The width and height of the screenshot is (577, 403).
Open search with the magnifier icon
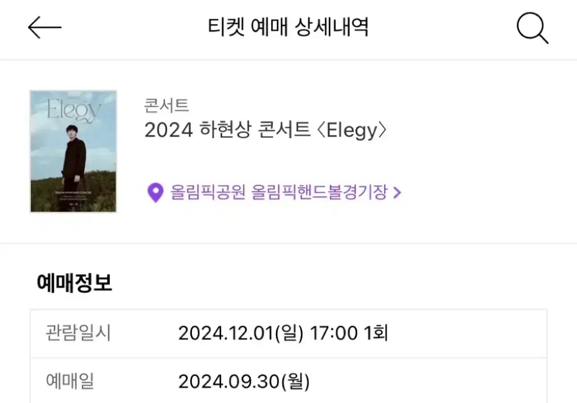(x=532, y=28)
